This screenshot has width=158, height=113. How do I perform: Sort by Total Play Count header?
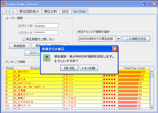point(134,68)
